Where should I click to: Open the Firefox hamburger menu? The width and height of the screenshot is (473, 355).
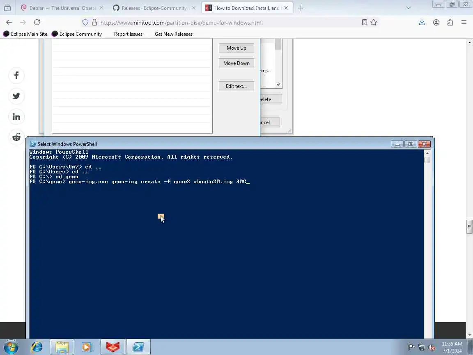click(x=464, y=22)
